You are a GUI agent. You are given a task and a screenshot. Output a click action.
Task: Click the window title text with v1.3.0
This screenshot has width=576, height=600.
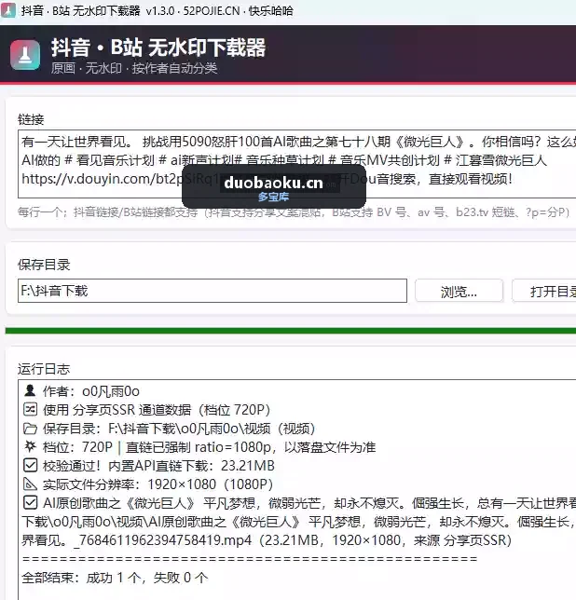click(x=158, y=11)
